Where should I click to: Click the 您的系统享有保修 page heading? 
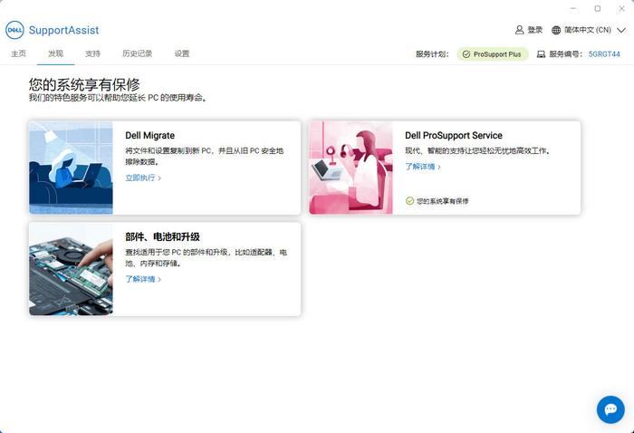(x=84, y=84)
